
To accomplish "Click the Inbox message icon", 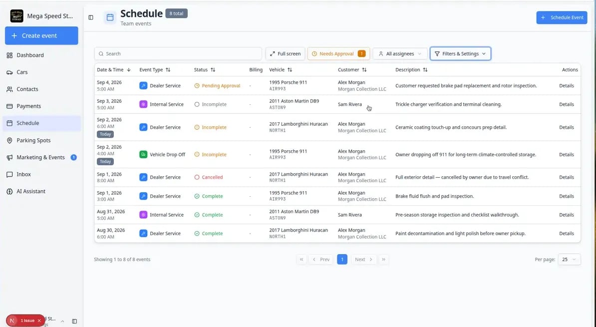I will 9,175.
